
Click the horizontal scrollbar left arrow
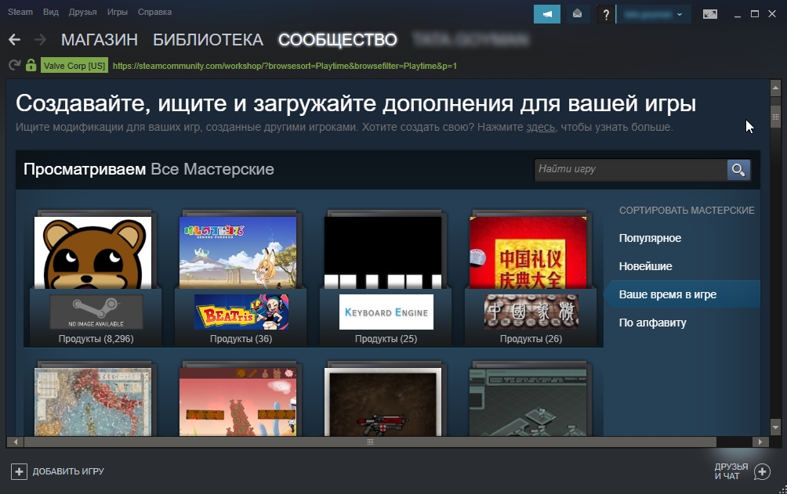pyautogui.click(x=16, y=442)
